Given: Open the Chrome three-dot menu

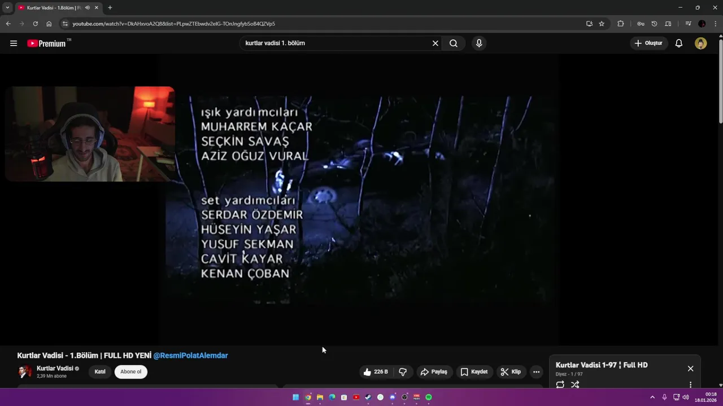Looking at the screenshot, I should coord(716,24).
